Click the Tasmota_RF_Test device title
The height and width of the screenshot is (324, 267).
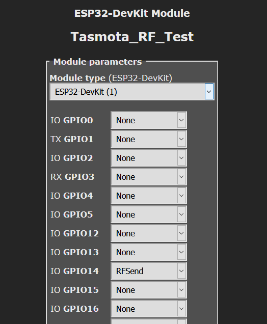[x=132, y=37]
